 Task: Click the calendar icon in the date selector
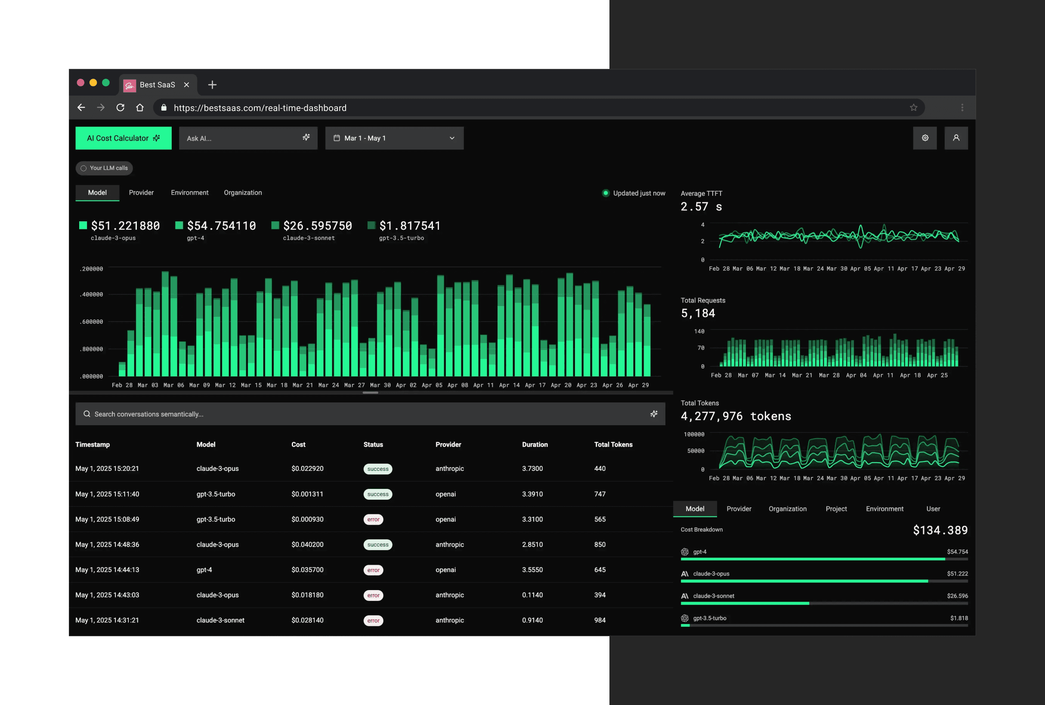point(337,138)
